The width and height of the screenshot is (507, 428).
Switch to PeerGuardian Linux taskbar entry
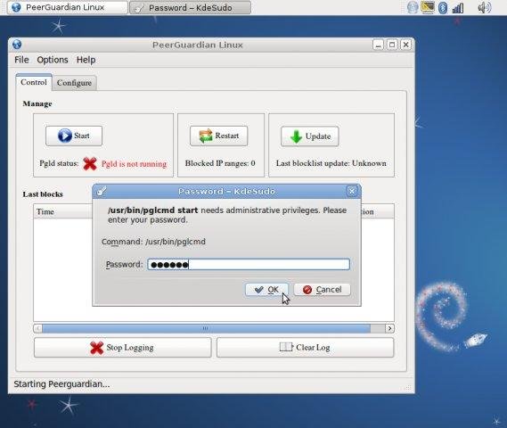coord(67,7)
